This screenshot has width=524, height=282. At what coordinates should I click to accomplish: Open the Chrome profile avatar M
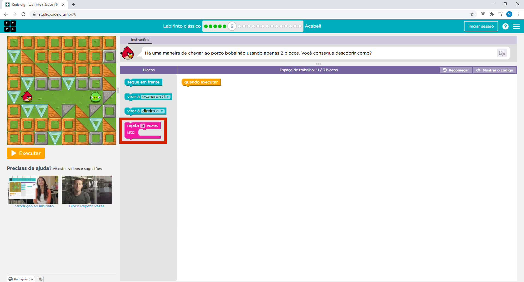509,14
